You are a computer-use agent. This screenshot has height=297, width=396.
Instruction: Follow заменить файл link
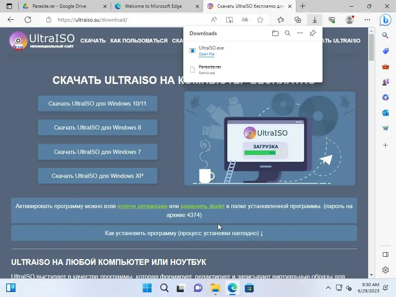[x=202, y=206]
